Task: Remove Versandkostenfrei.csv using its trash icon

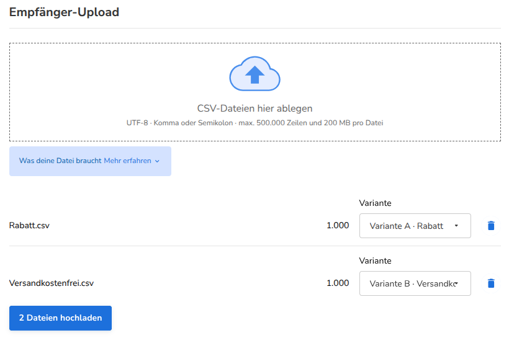Action: 491,283
